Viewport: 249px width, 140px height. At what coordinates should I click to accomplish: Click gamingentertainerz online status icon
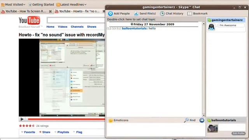(x=209, y=20)
